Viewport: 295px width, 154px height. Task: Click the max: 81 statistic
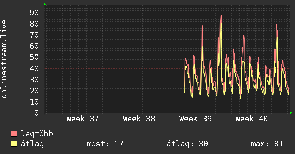267,144
